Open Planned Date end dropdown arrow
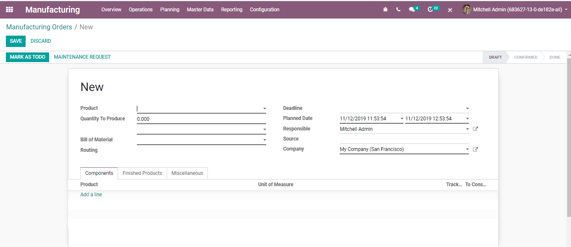This screenshot has height=247, width=571. click(467, 119)
